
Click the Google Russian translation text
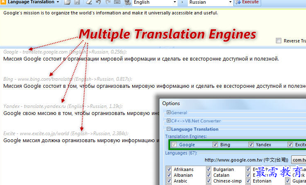141,59
